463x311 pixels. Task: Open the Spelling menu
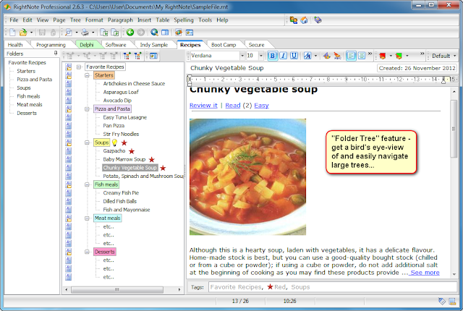[183, 20]
